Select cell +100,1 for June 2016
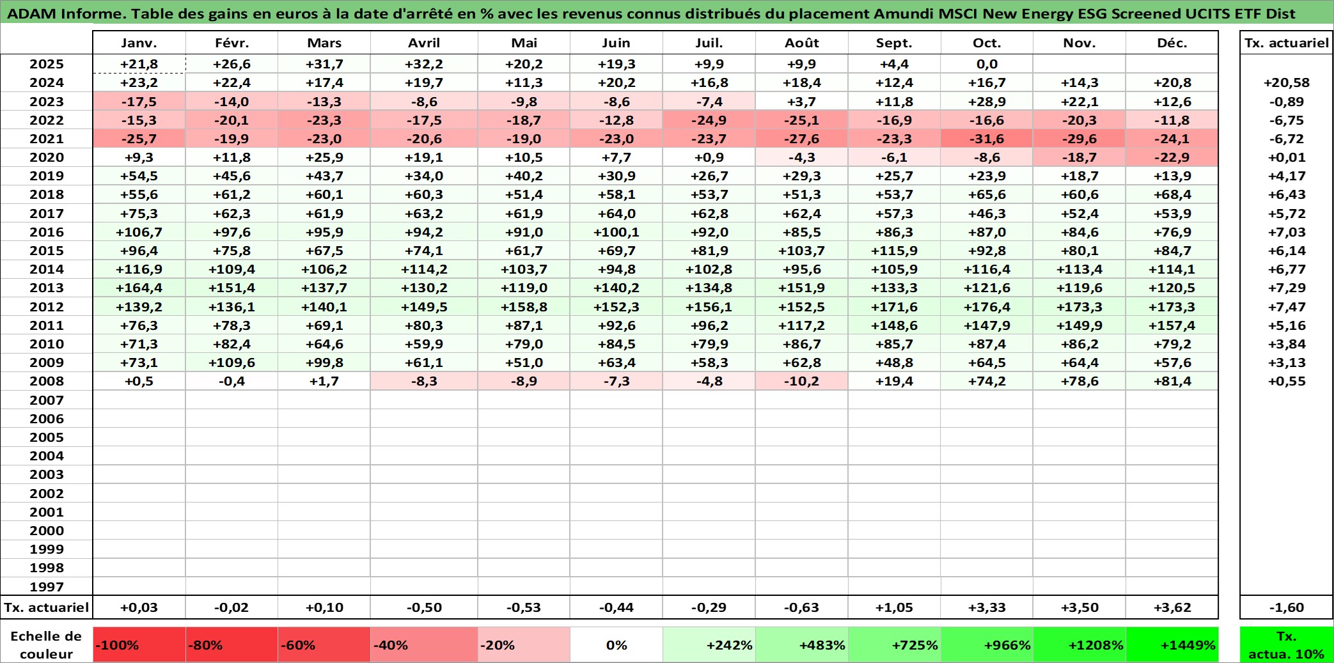Image resolution: width=1334 pixels, height=663 pixels. 616,232
